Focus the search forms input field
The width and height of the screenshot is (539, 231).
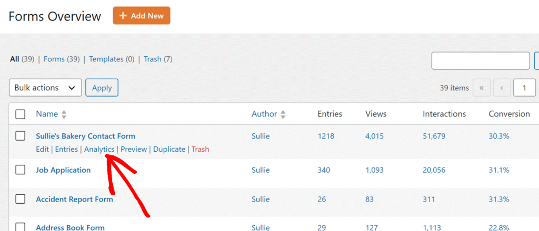(x=481, y=61)
